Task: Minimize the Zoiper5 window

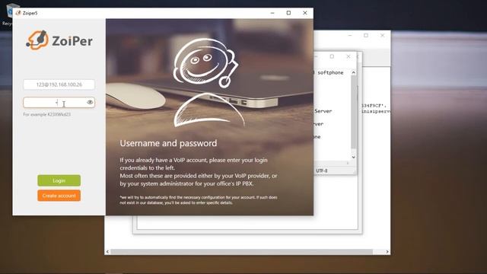Action: pos(272,13)
